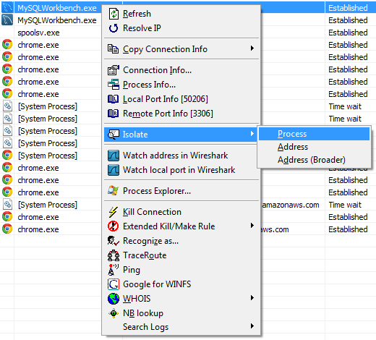Image resolution: width=376 pixels, height=340 pixels.
Task: Click the Refresh icon in context menu
Action: [x=114, y=14]
